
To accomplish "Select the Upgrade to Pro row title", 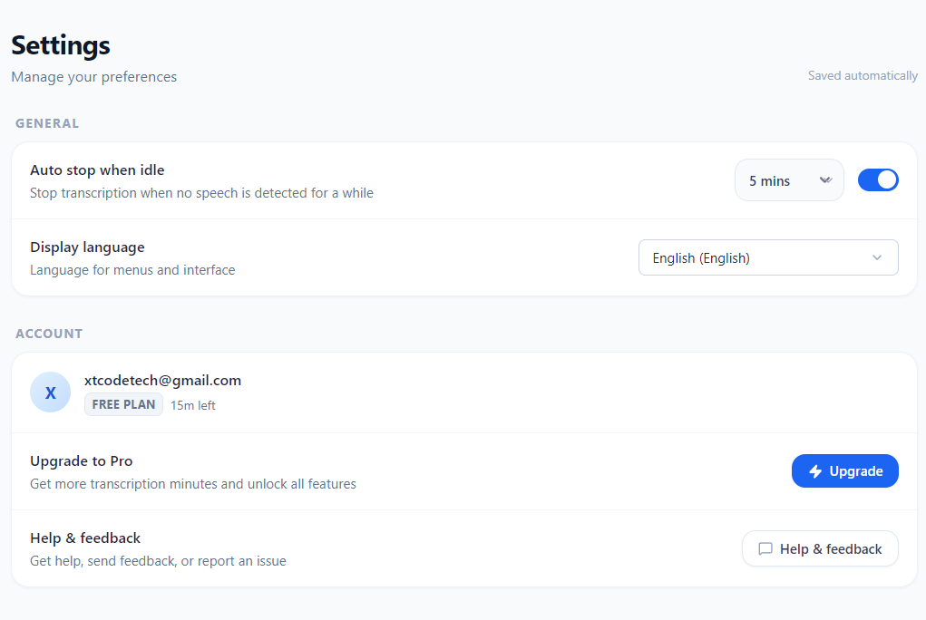I will (82, 461).
